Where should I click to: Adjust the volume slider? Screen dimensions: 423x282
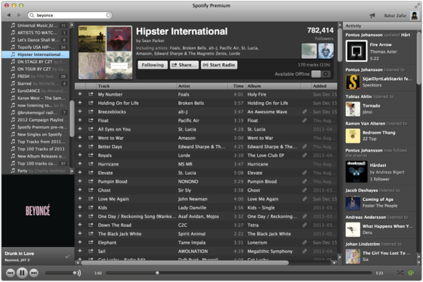[x=61, y=273]
